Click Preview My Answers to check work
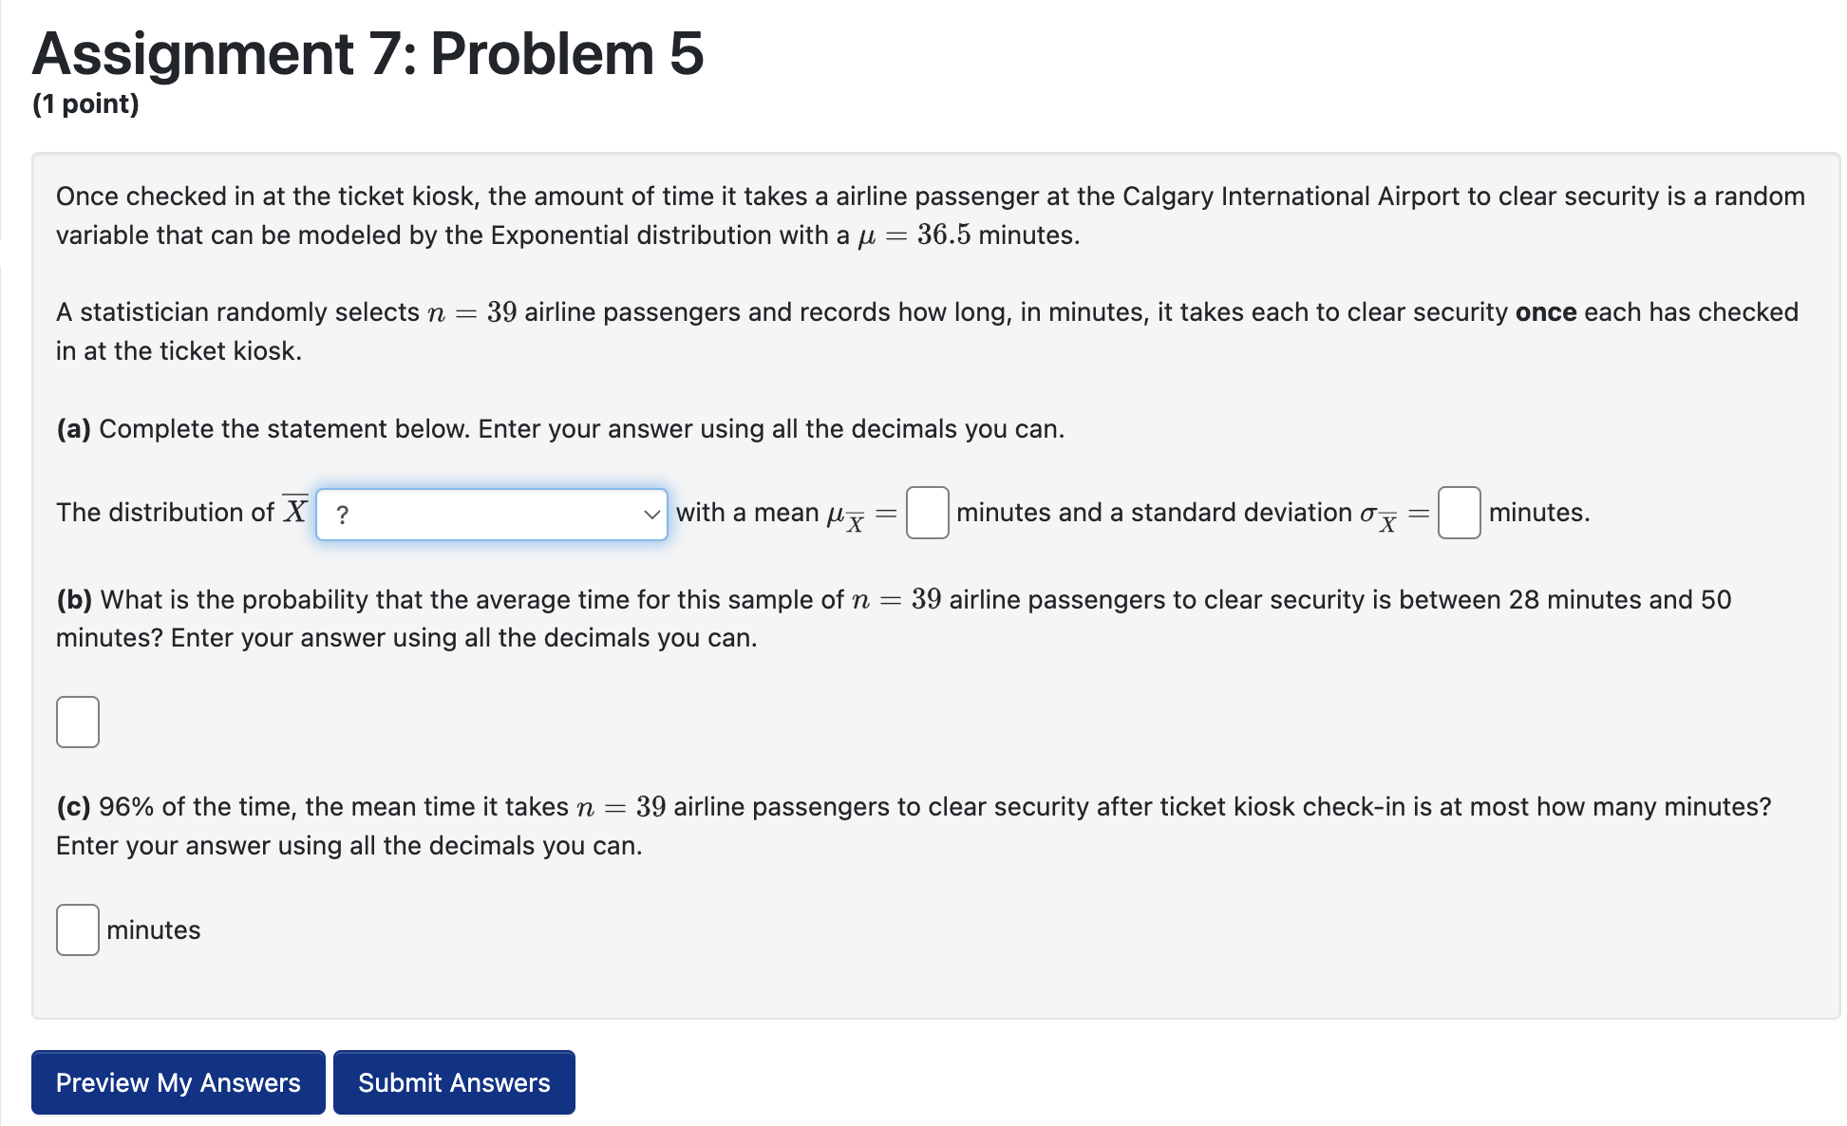Viewport: 1847px width, 1126px height. 177,1082
